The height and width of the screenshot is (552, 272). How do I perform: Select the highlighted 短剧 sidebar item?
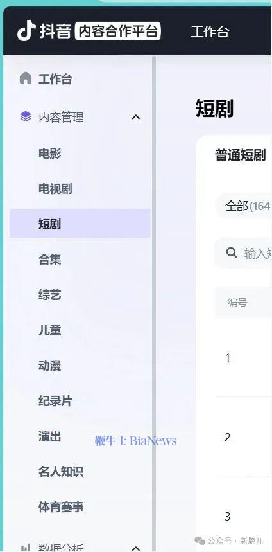click(x=80, y=224)
